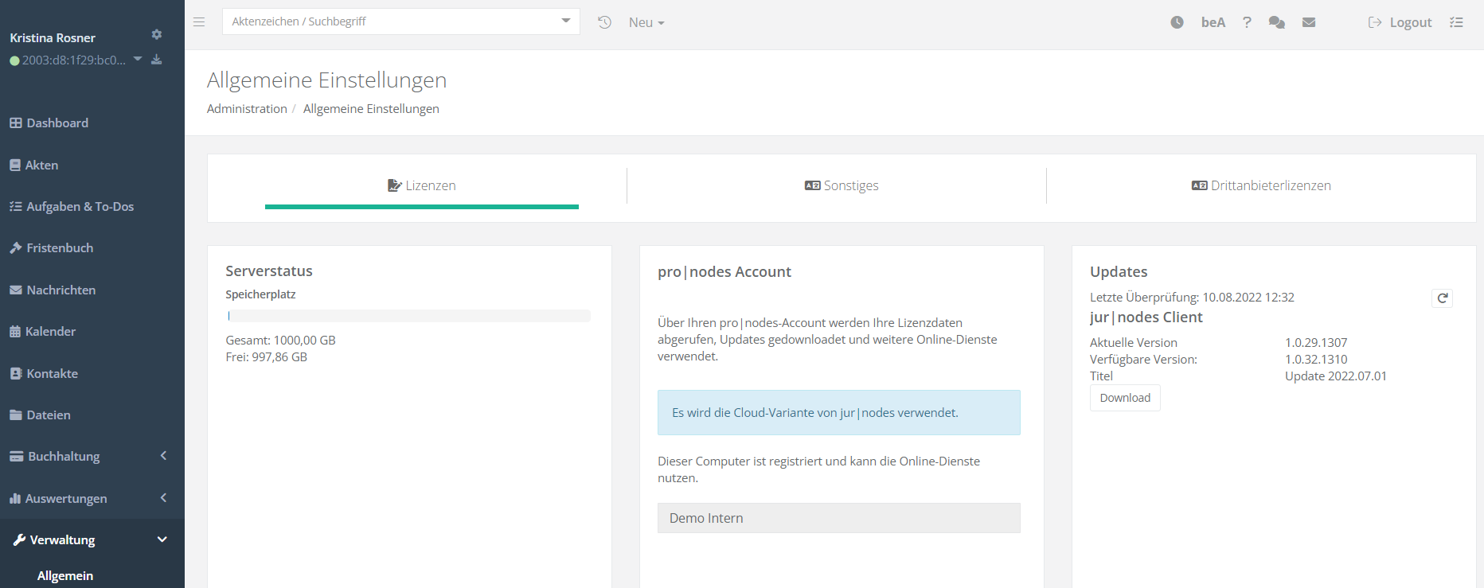Switch to the Sonstiges tab

coord(842,185)
